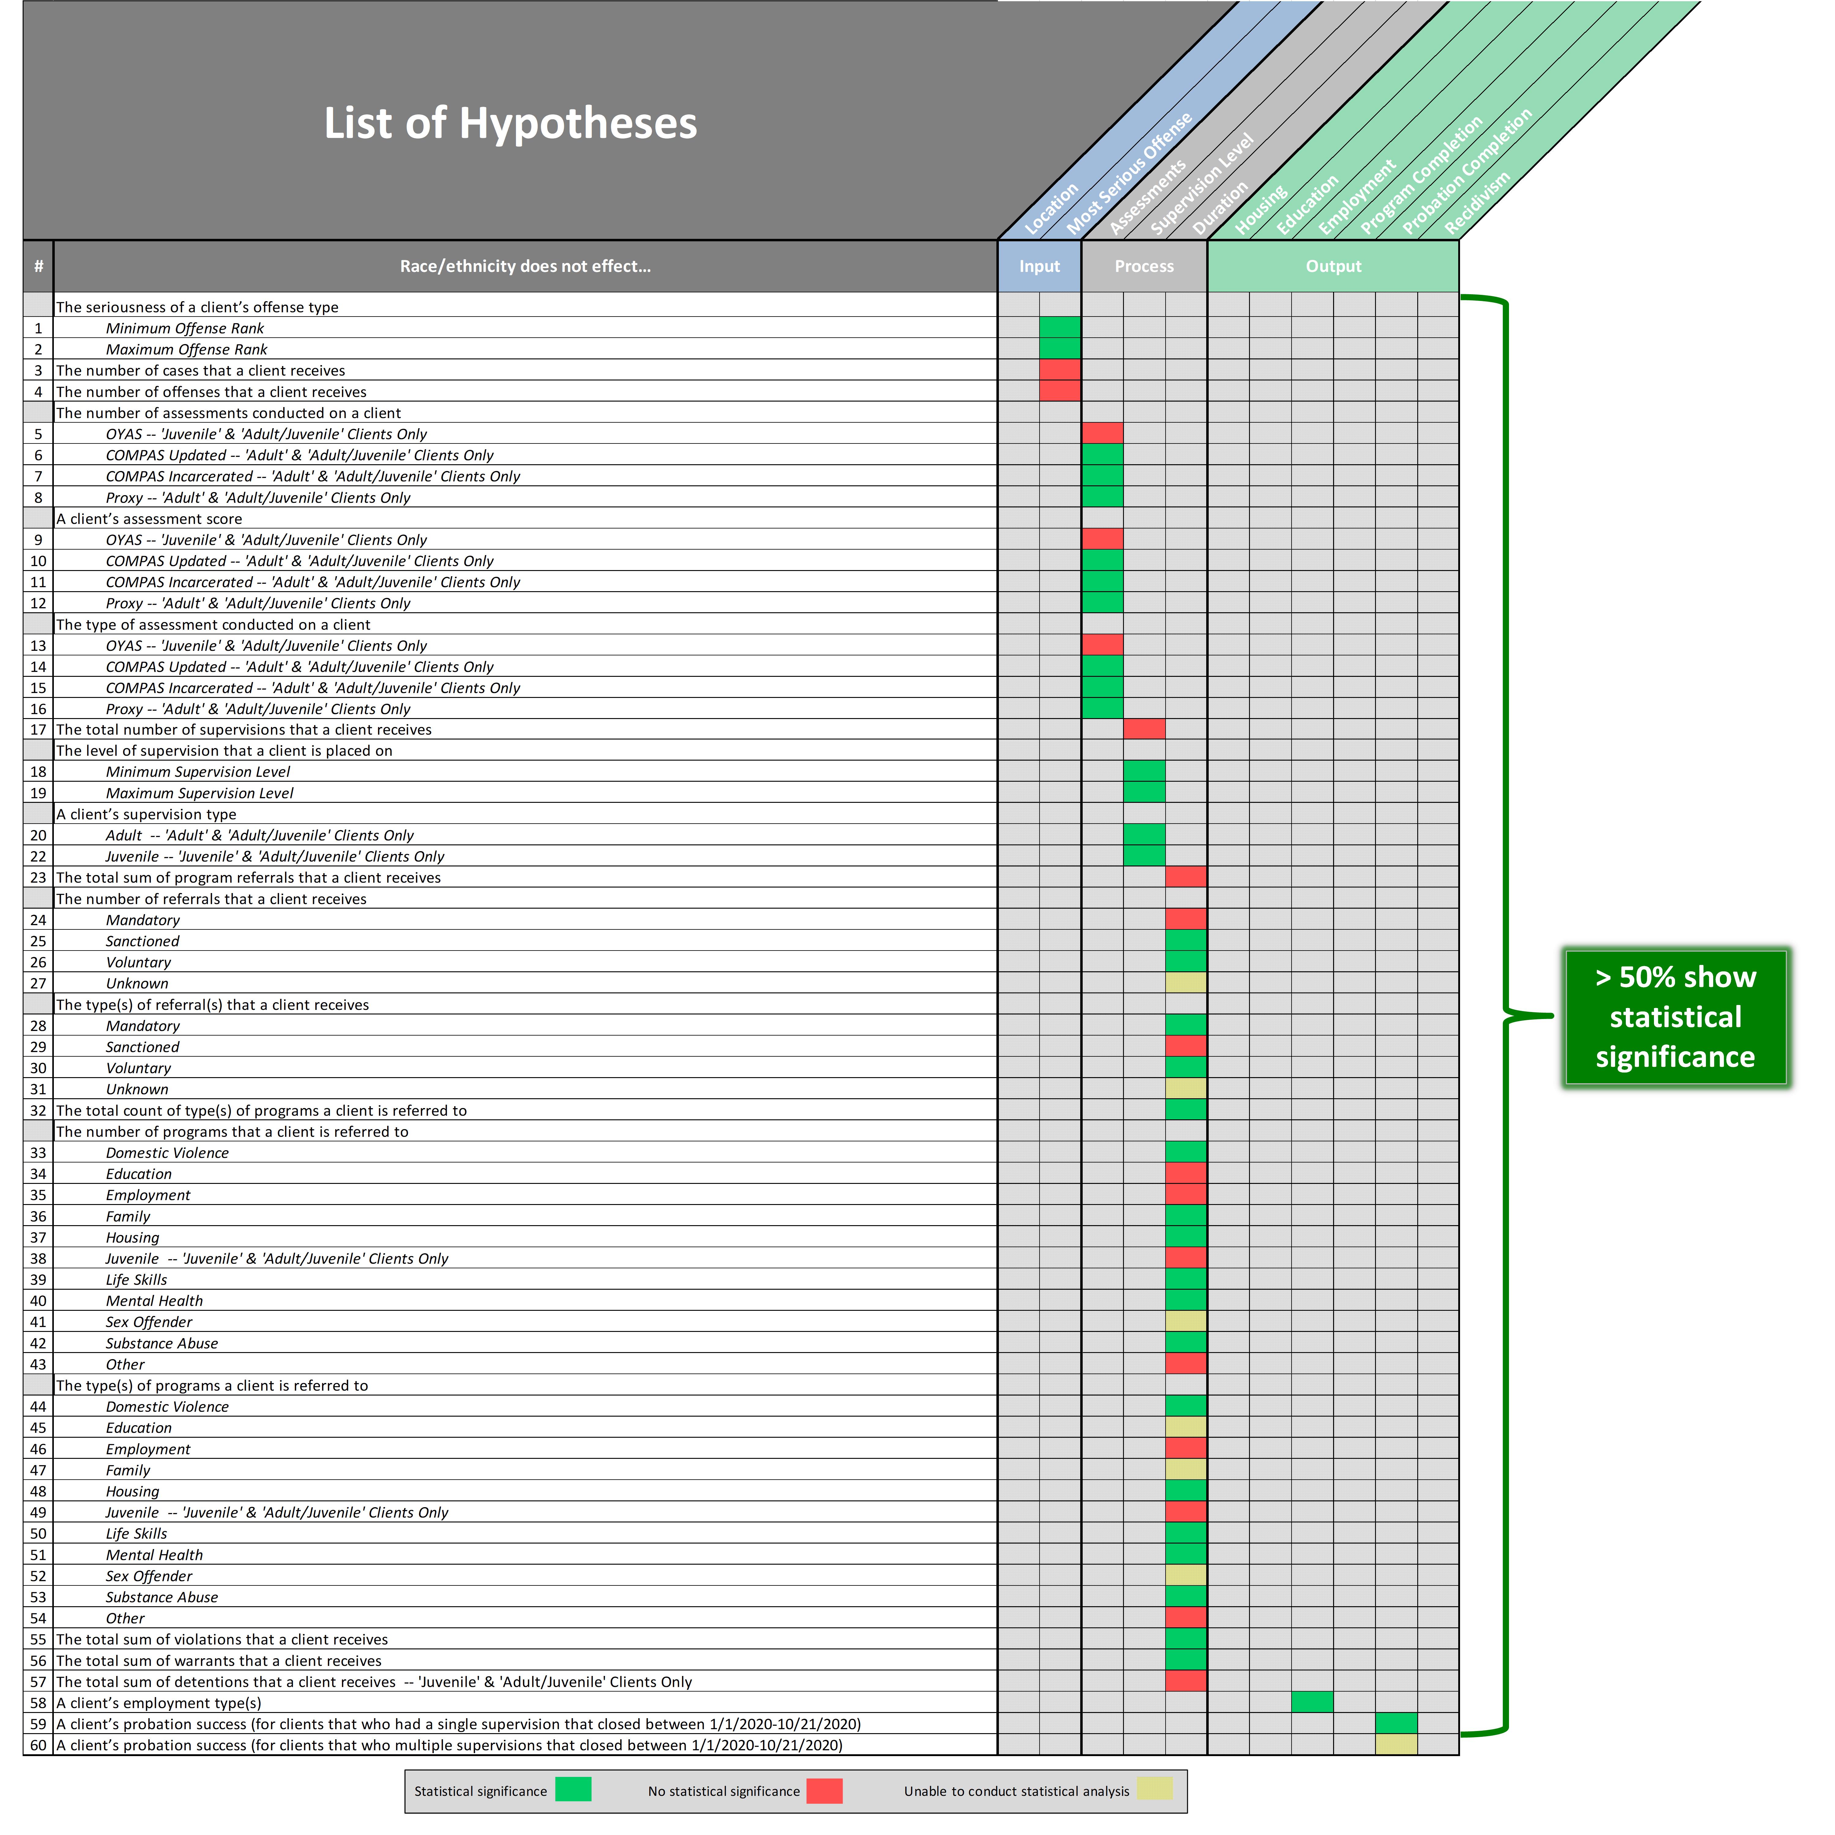Select the Duration diagonal column label
1835x1835 pixels.
pyautogui.click(x=1221, y=208)
